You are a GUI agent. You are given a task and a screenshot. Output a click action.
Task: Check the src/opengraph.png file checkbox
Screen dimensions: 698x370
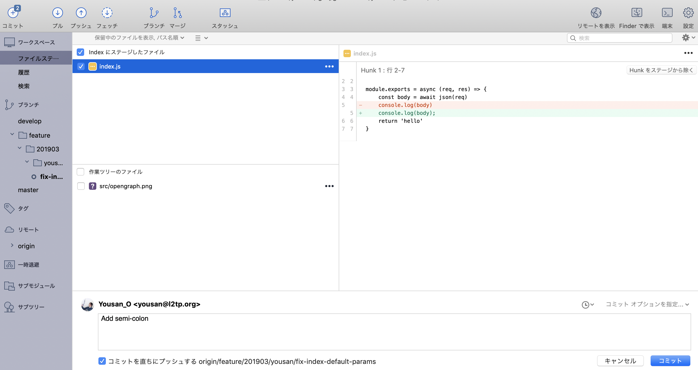click(x=81, y=186)
